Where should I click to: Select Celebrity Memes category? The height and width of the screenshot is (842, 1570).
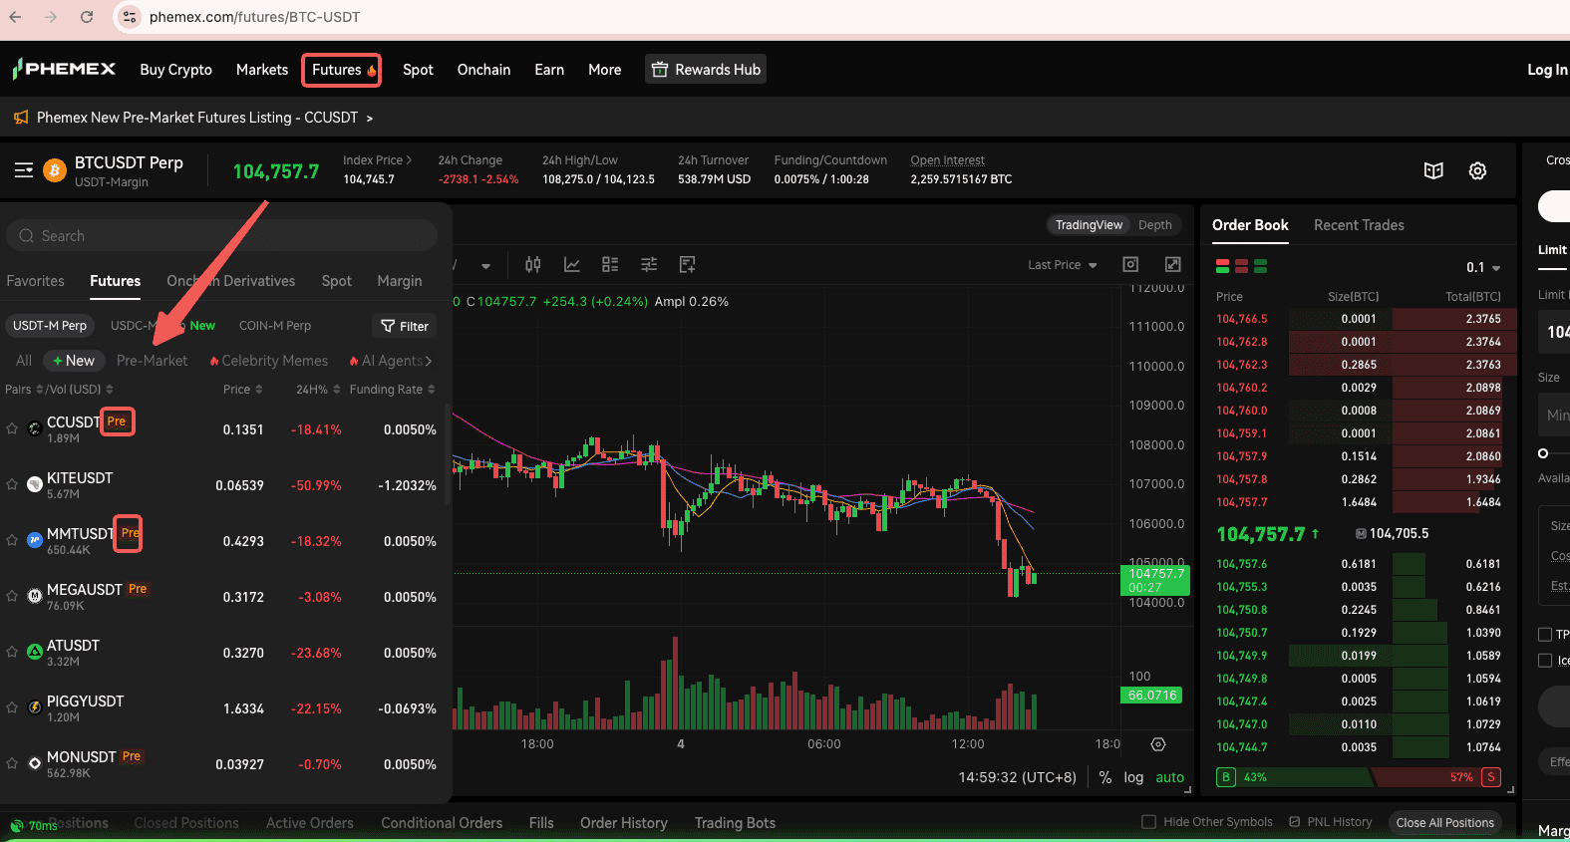tap(268, 361)
